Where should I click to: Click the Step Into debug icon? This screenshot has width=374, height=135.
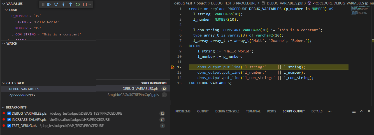click(x=63, y=4)
